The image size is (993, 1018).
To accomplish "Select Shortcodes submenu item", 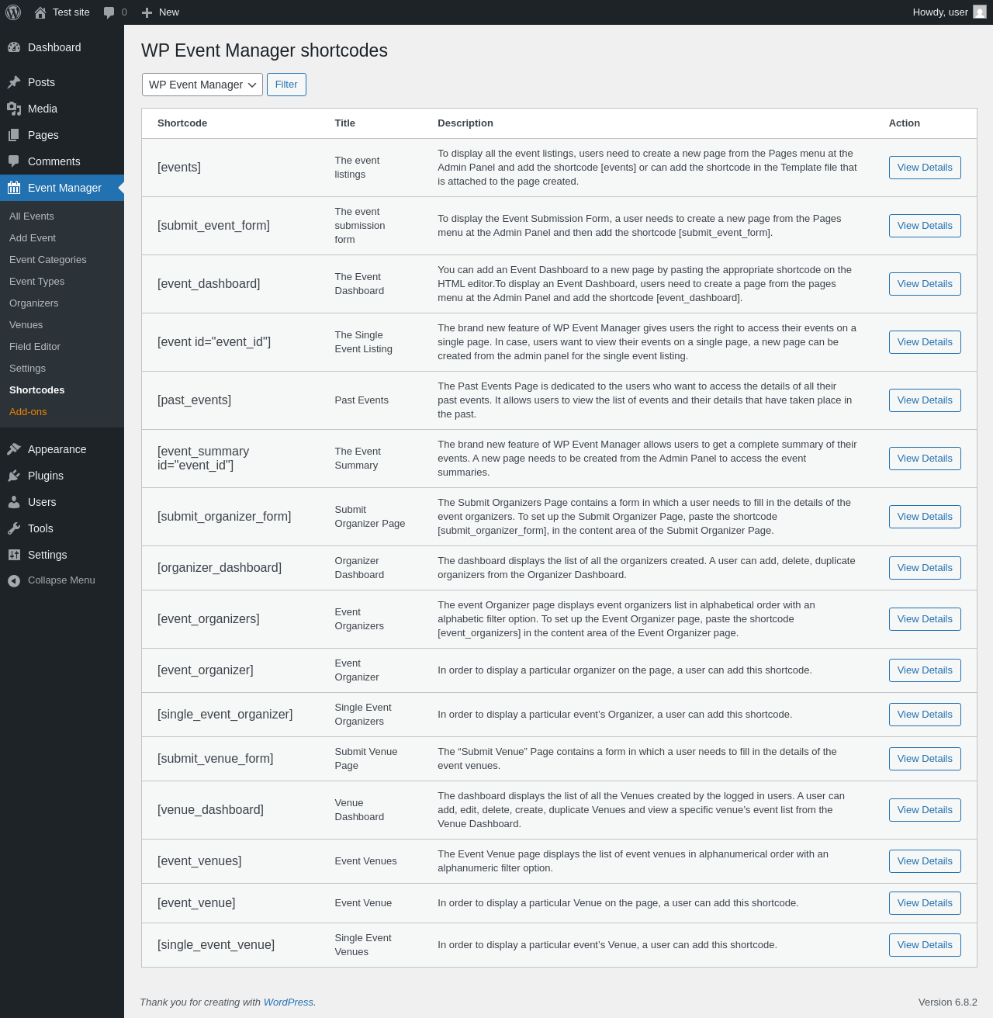I will [62, 390].
